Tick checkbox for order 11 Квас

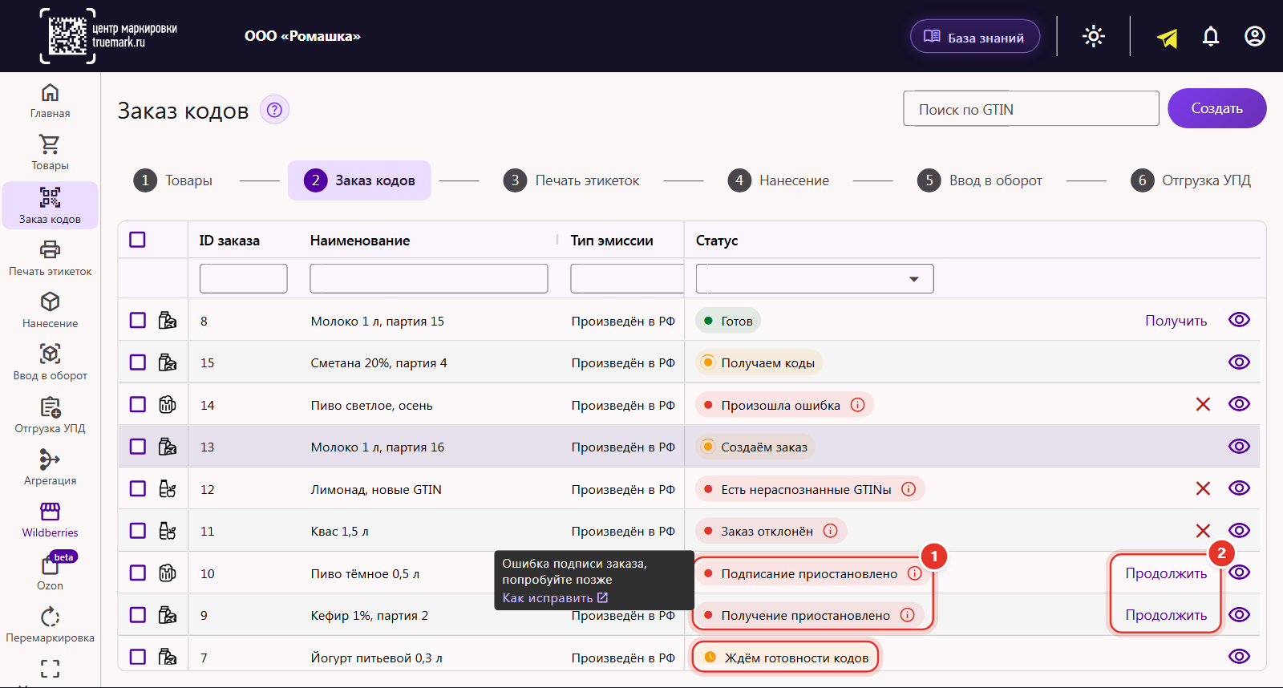tap(138, 531)
